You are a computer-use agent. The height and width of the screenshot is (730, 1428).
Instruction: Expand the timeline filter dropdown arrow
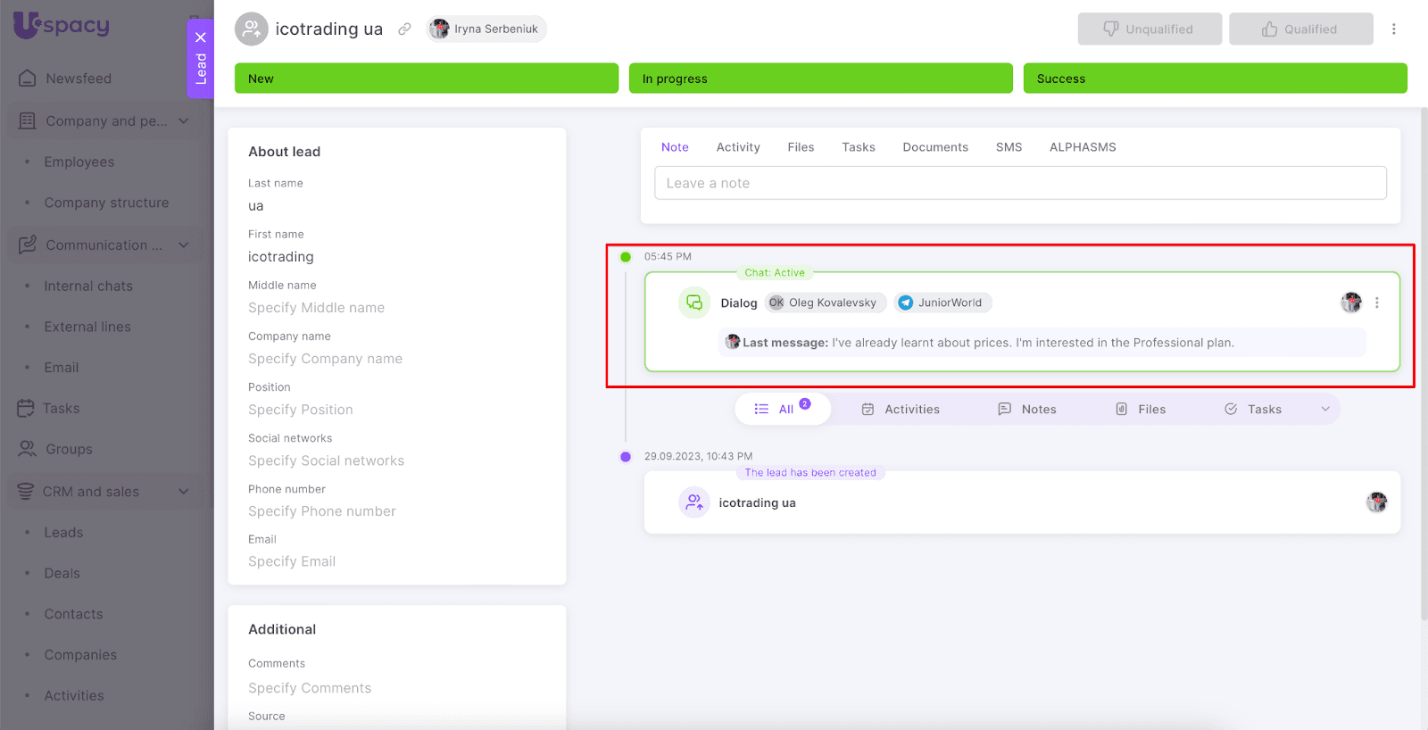pyautogui.click(x=1325, y=410)
